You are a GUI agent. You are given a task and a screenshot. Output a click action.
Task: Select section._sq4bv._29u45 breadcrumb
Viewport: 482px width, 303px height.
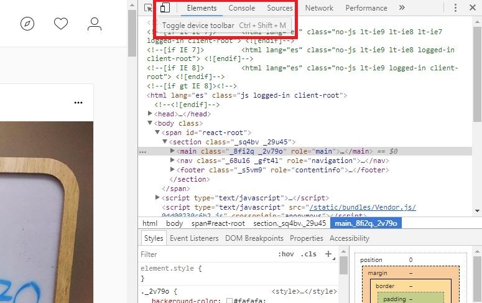290,223
